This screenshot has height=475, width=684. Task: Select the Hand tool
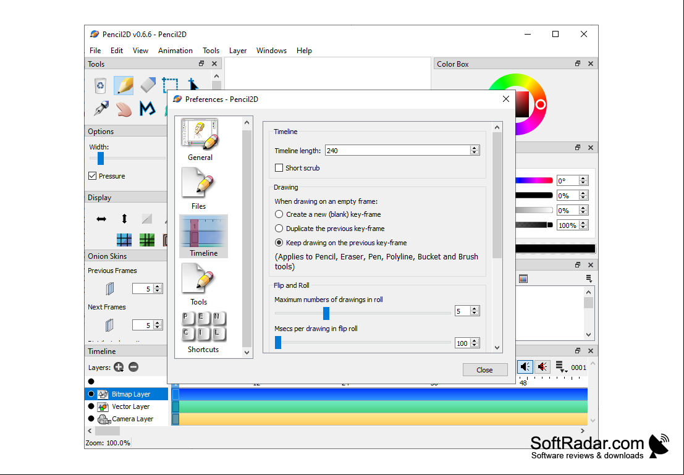[x=124, y=109]
